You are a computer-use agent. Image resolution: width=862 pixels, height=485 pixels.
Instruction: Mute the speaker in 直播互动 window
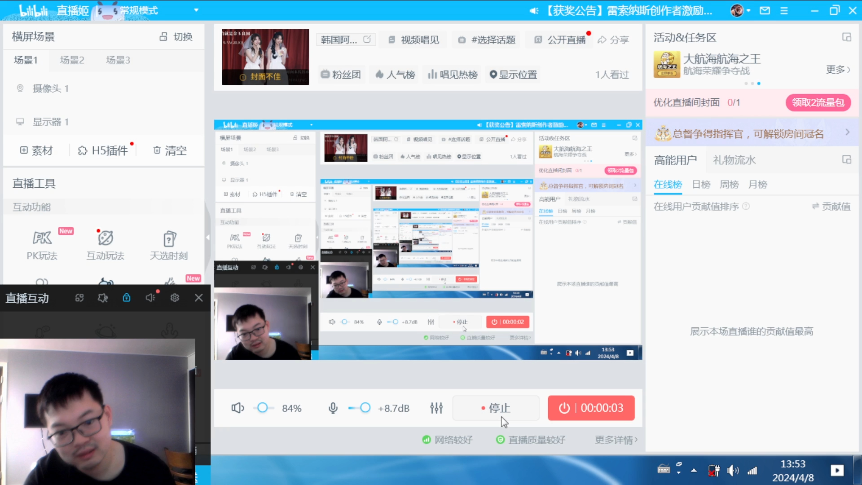pos(150,297)
